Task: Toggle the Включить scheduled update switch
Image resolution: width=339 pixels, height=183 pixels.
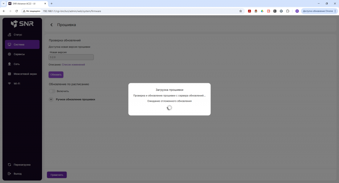Action: point(52,91)
